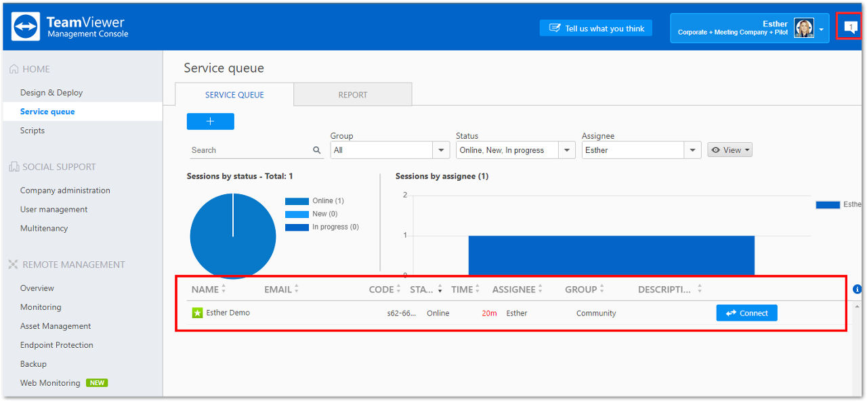
Task: Switch to the REPORT tab
Action: (x=353, y=95)
